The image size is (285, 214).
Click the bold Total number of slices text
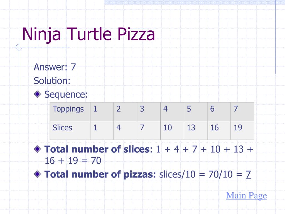pos(97,149)
